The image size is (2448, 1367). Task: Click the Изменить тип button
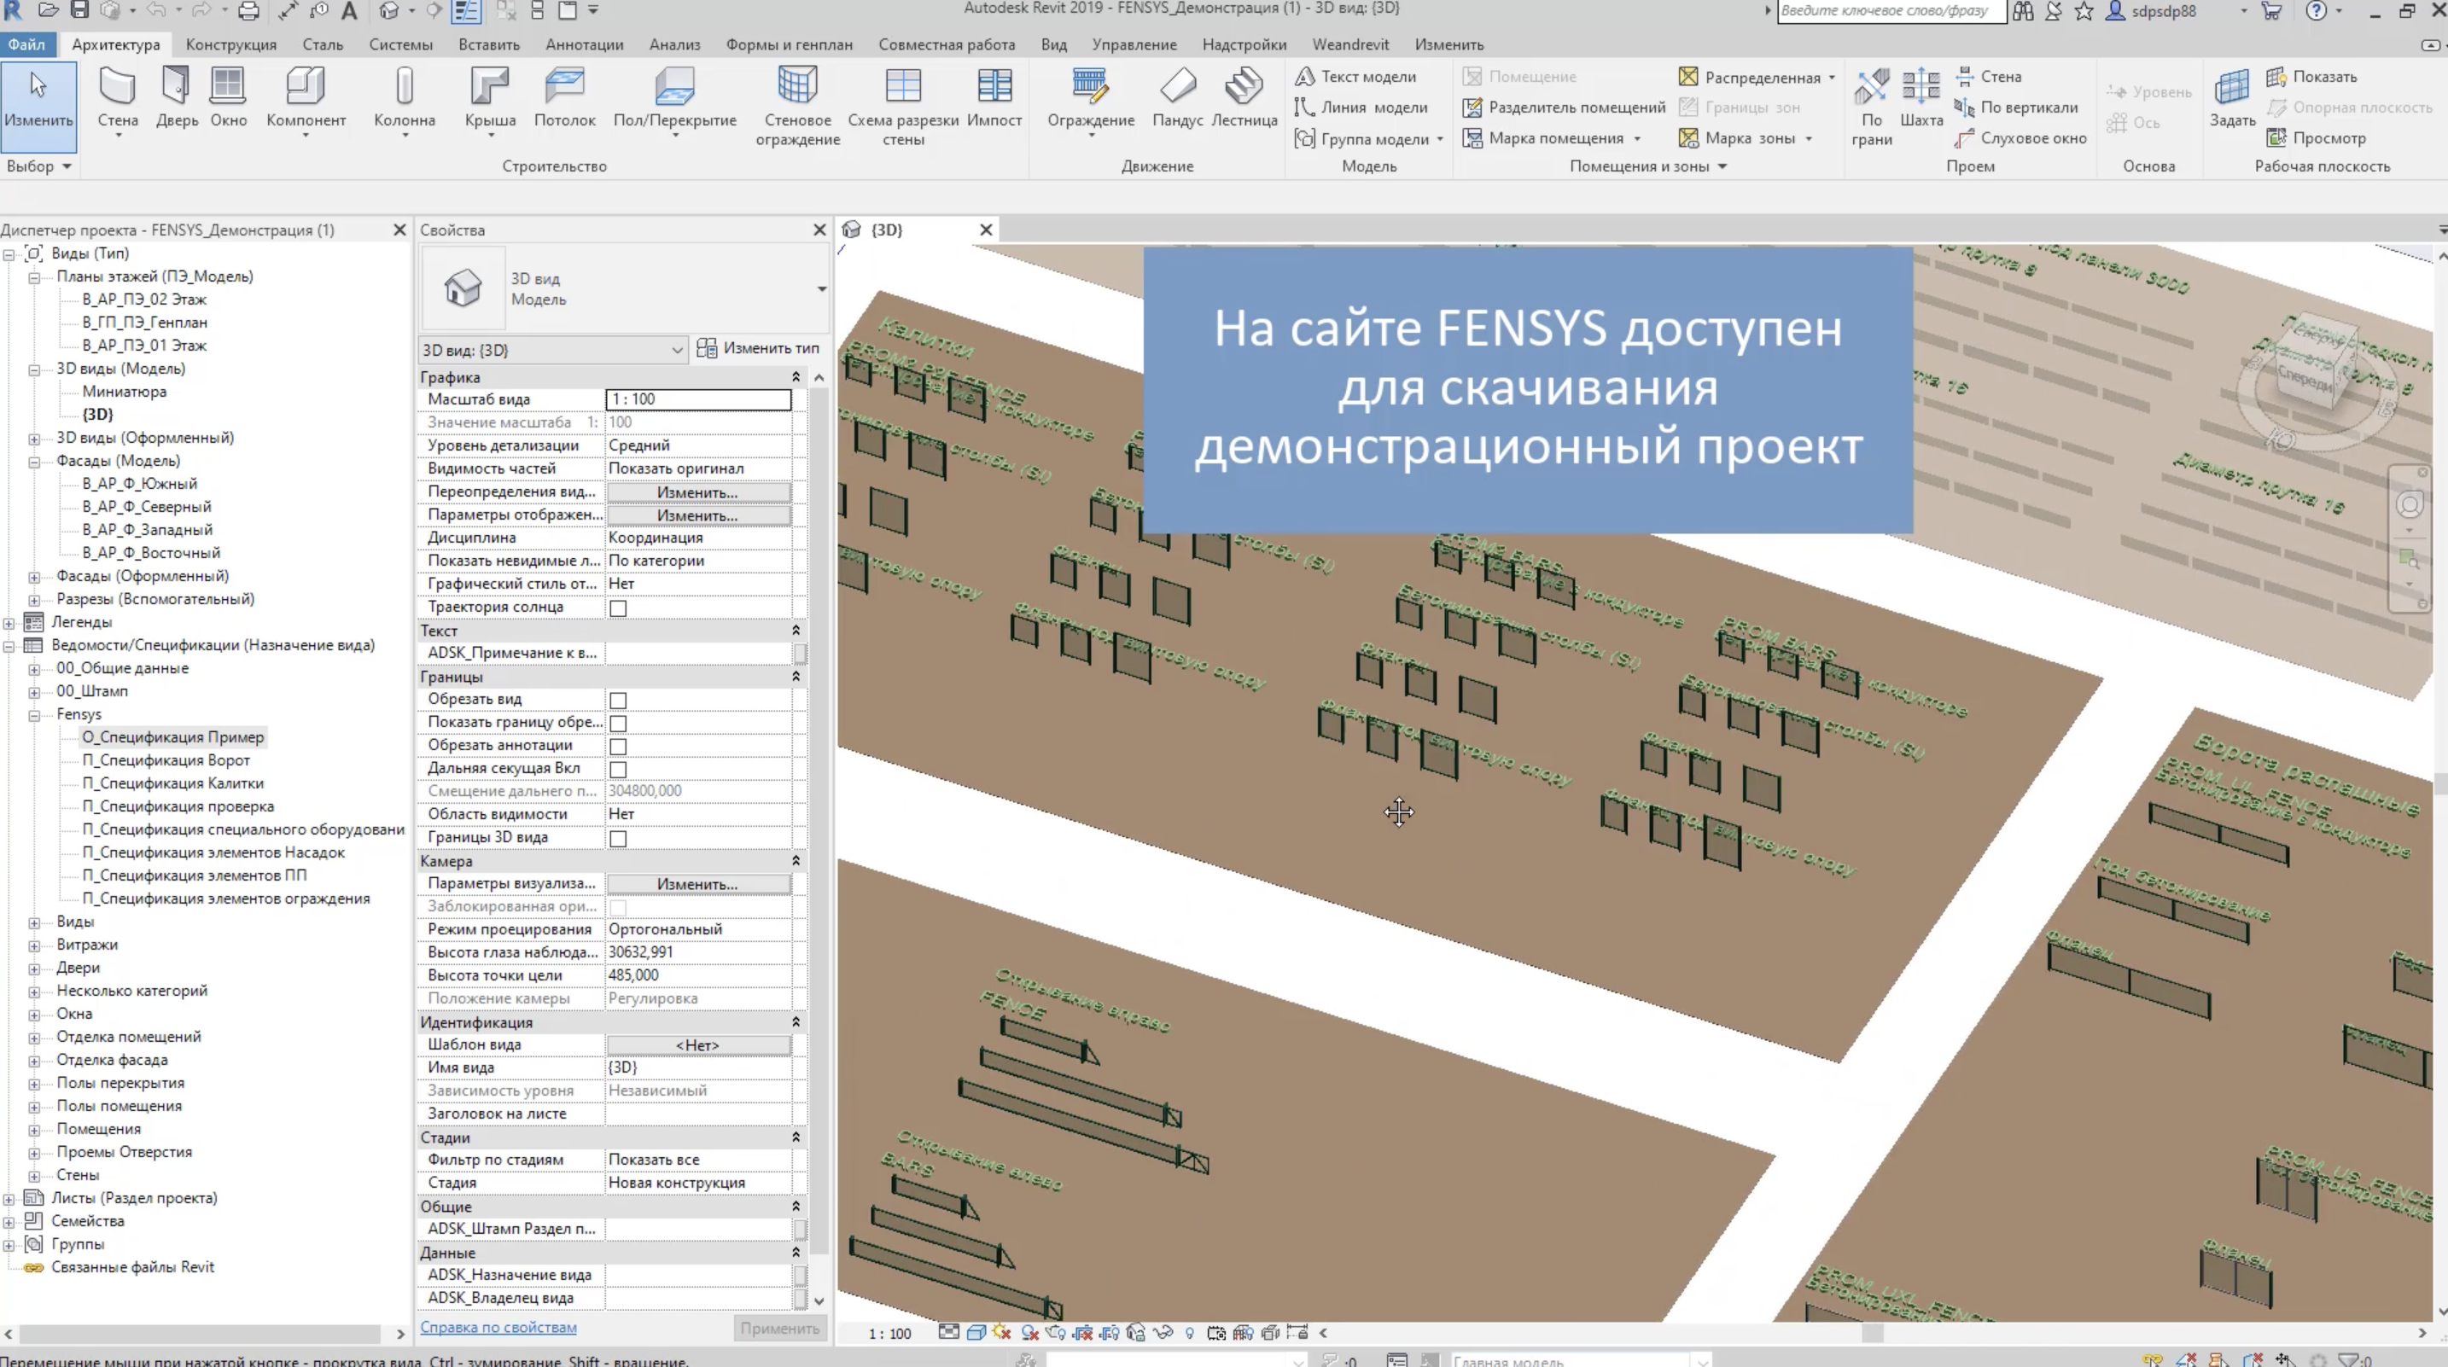[x=758, y=349]
